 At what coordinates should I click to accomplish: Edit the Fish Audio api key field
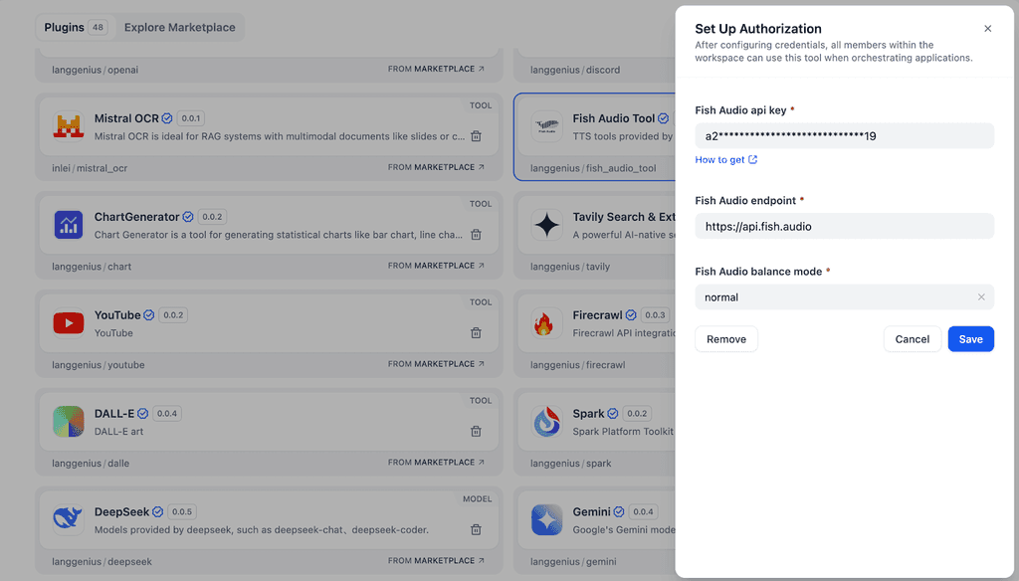tap(844, 135)
